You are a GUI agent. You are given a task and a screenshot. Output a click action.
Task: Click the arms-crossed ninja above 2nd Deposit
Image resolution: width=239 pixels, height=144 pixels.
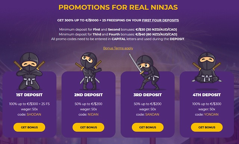[89, 71]
